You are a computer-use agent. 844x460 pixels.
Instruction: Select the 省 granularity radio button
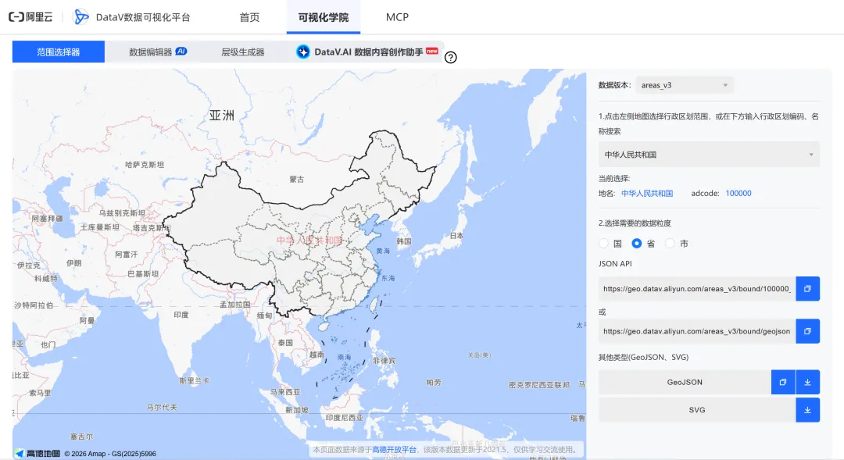(637, 244)
